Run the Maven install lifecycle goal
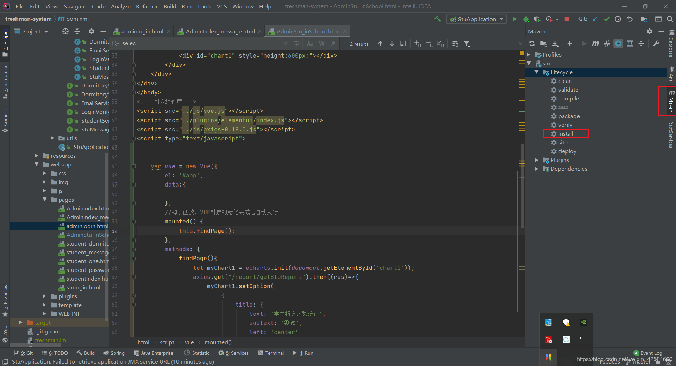This screenshot has height=366, width=676. point(565,134)
